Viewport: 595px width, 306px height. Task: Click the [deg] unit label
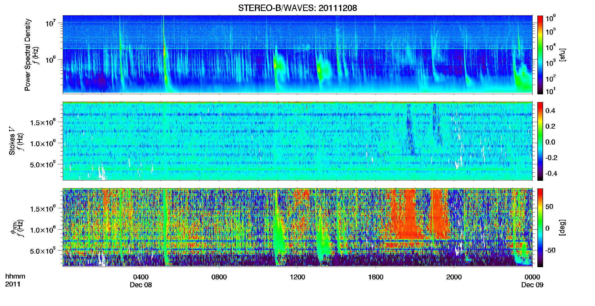pos(563,228)
